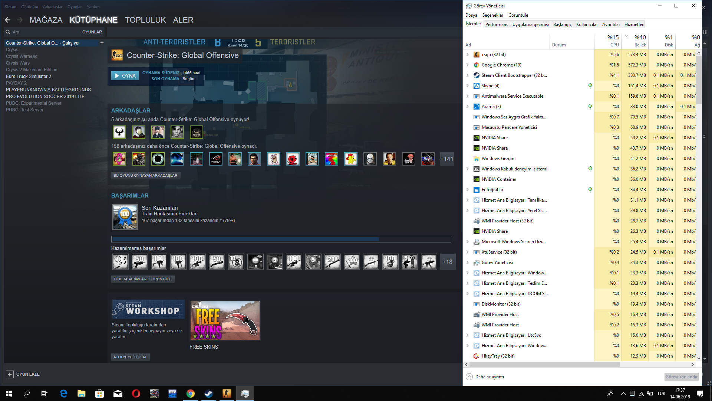Sort processes by the Bellek column header

click(x=634, y=41)
